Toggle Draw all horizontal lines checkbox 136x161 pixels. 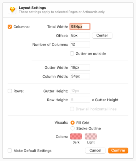click(72, 109)
